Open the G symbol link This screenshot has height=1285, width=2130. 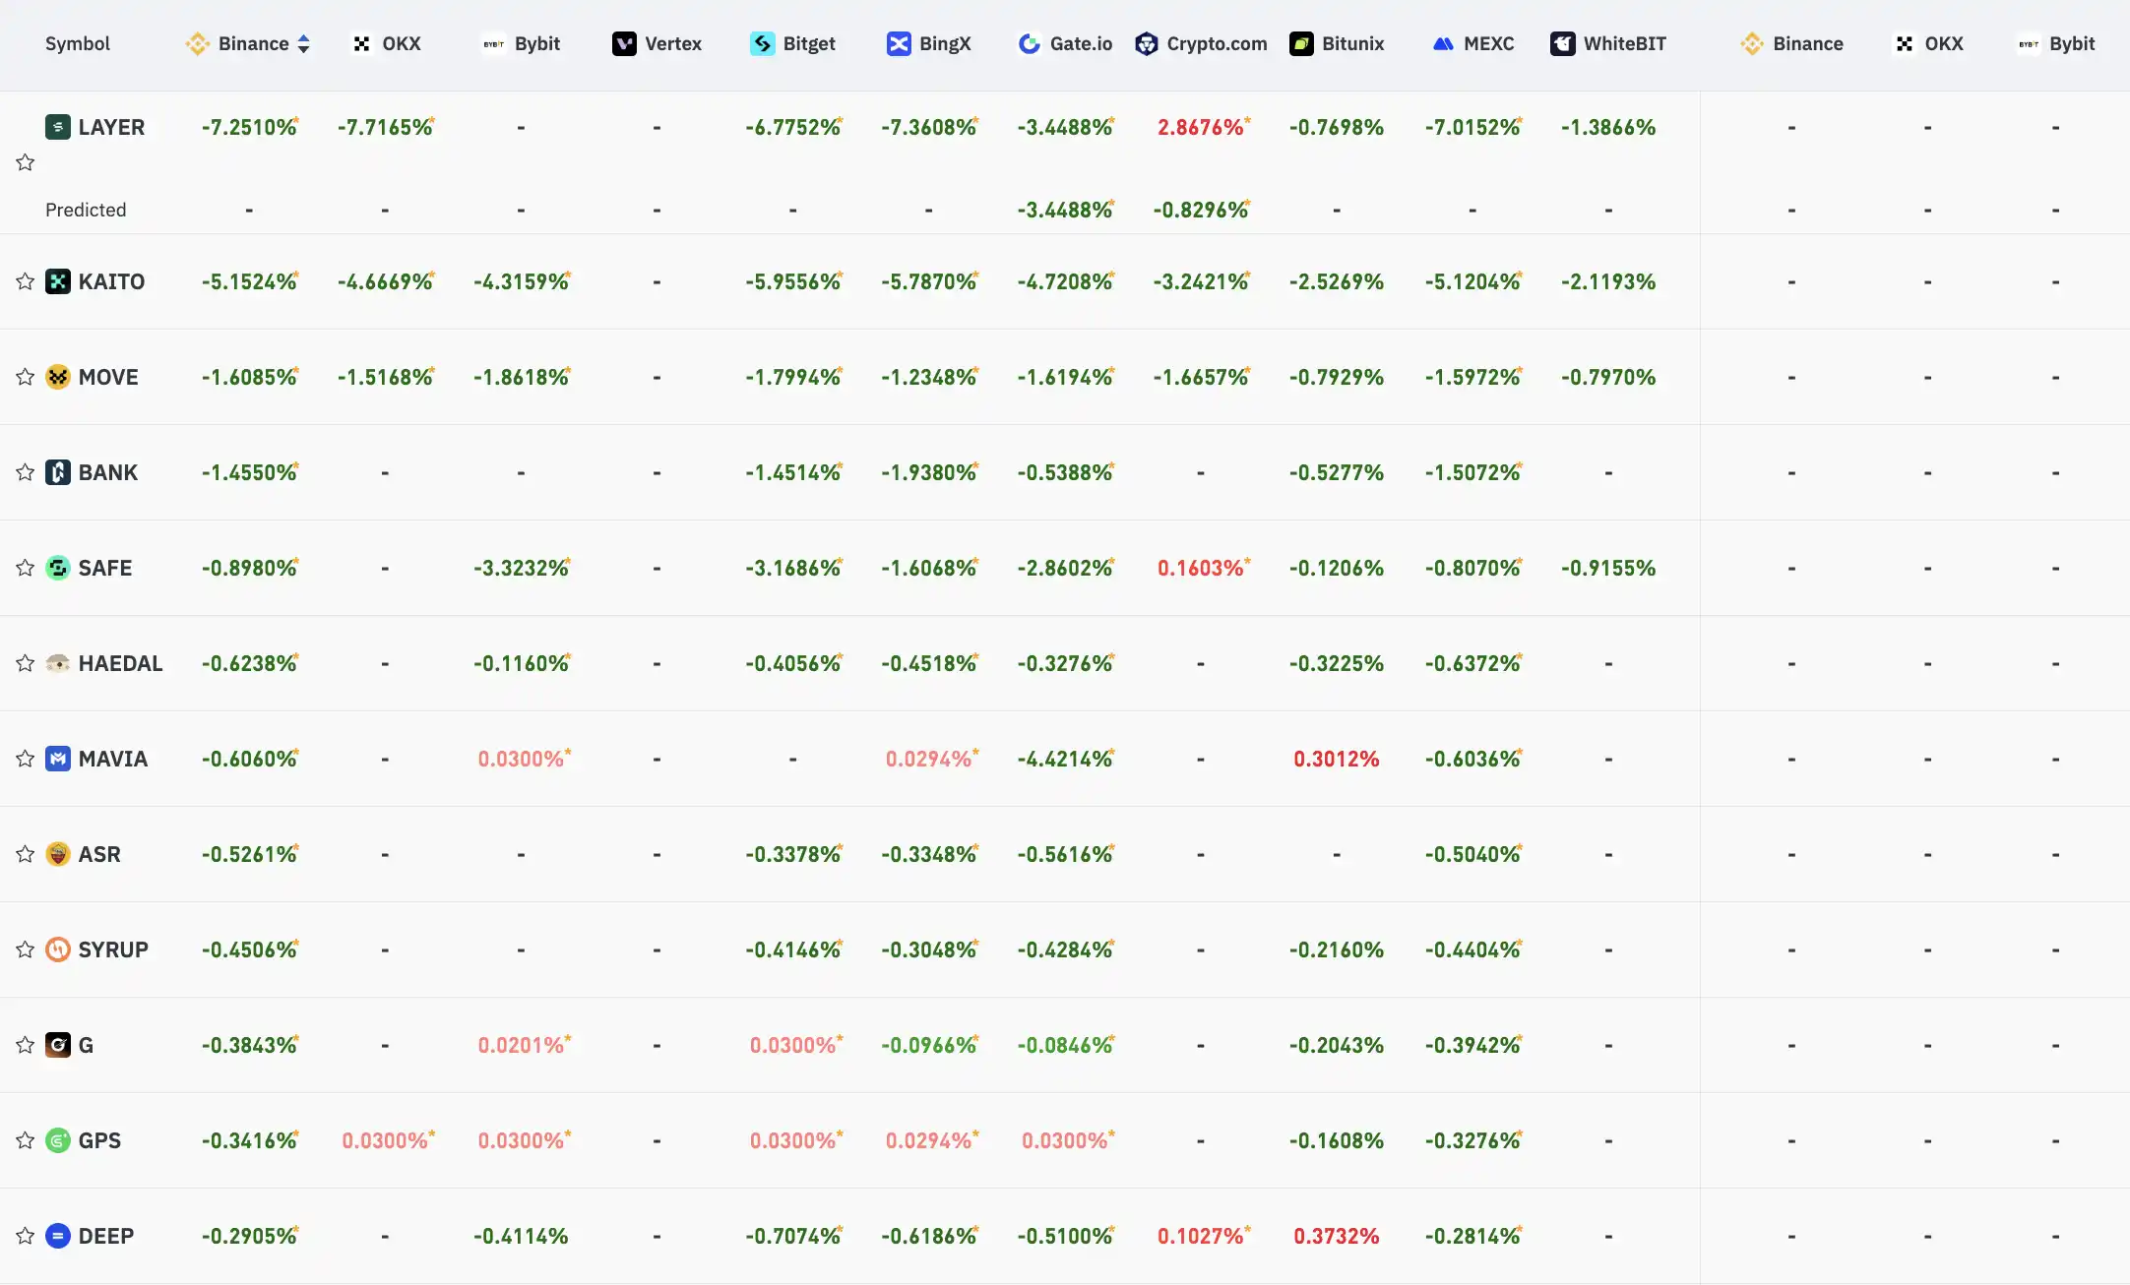86,1045
